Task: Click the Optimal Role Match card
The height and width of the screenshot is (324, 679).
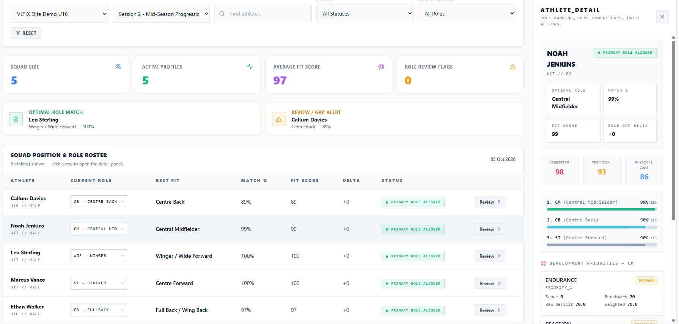Action: 132,119
